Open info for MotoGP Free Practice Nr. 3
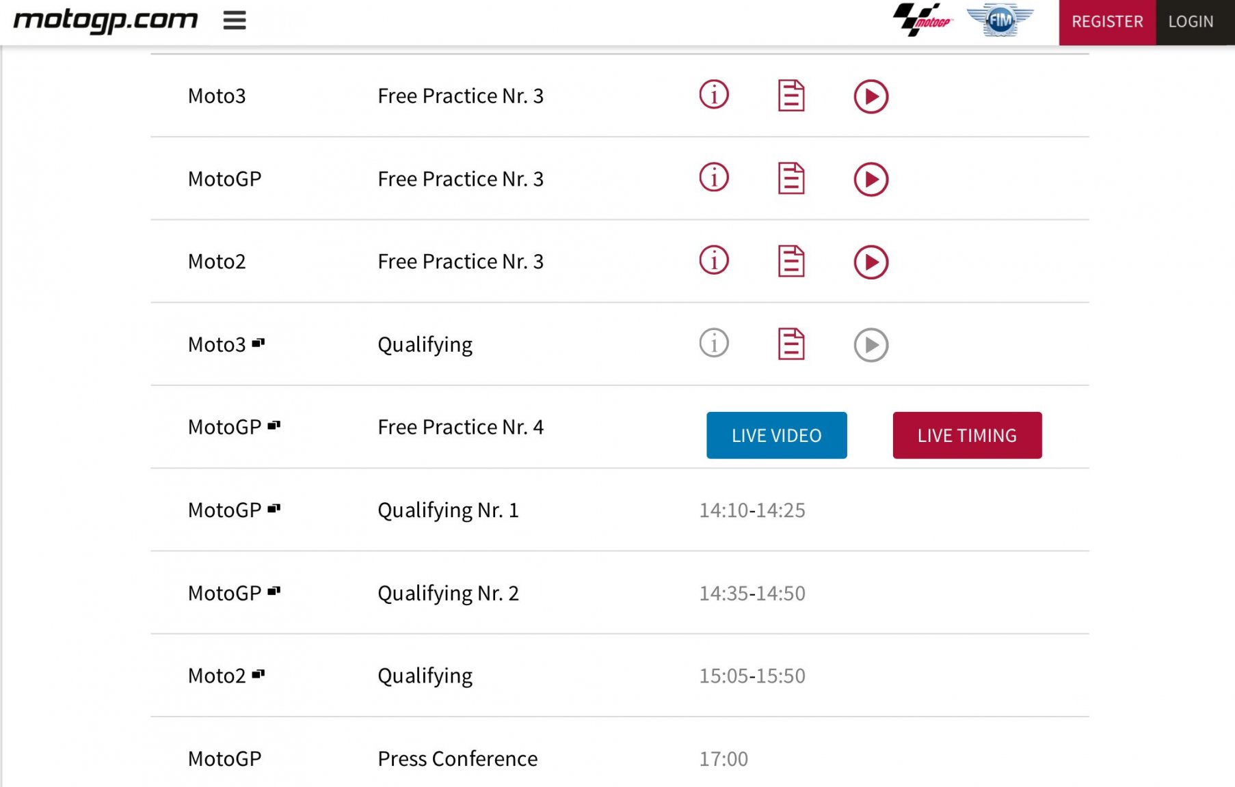Screen dimensions: 1235x787 (x=714, y=178)
